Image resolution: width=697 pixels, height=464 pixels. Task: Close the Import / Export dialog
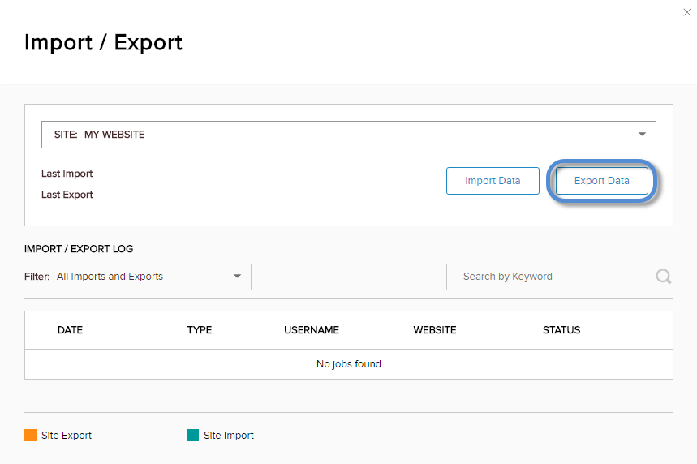coord(687,12)
